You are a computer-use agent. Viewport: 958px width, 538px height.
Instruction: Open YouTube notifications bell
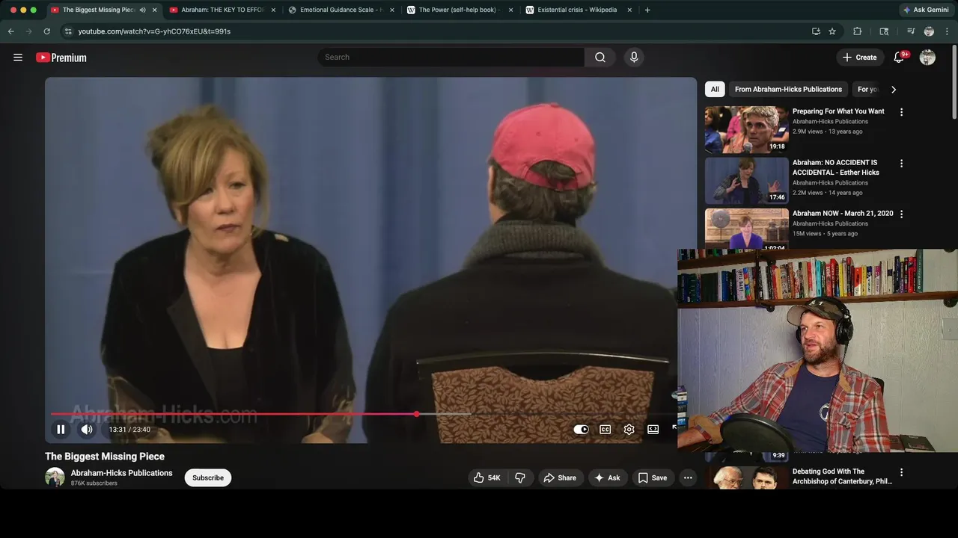point(900,58)
